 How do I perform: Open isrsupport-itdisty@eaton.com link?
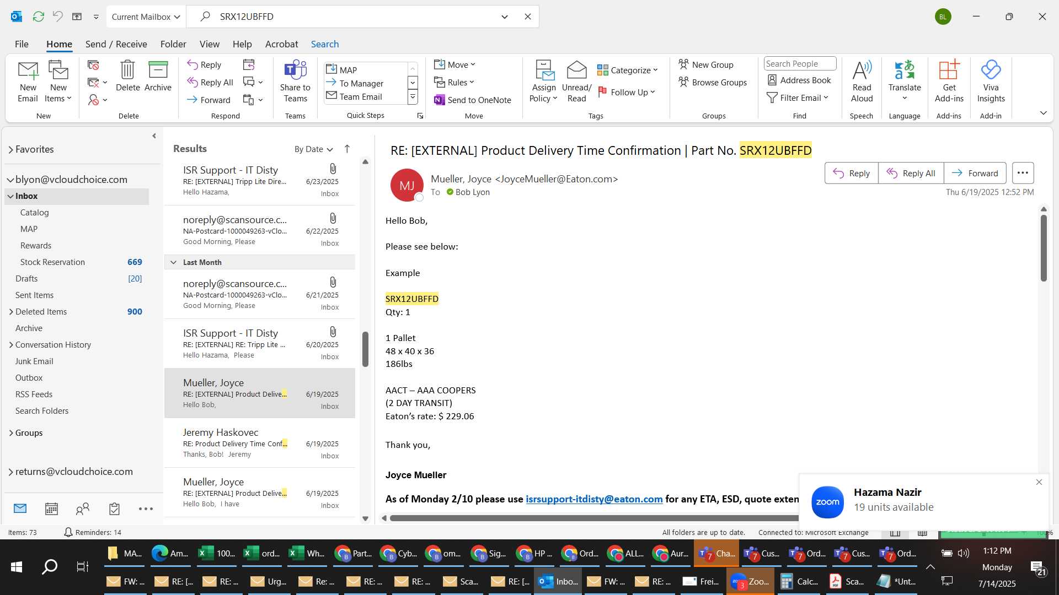(594, 499)
